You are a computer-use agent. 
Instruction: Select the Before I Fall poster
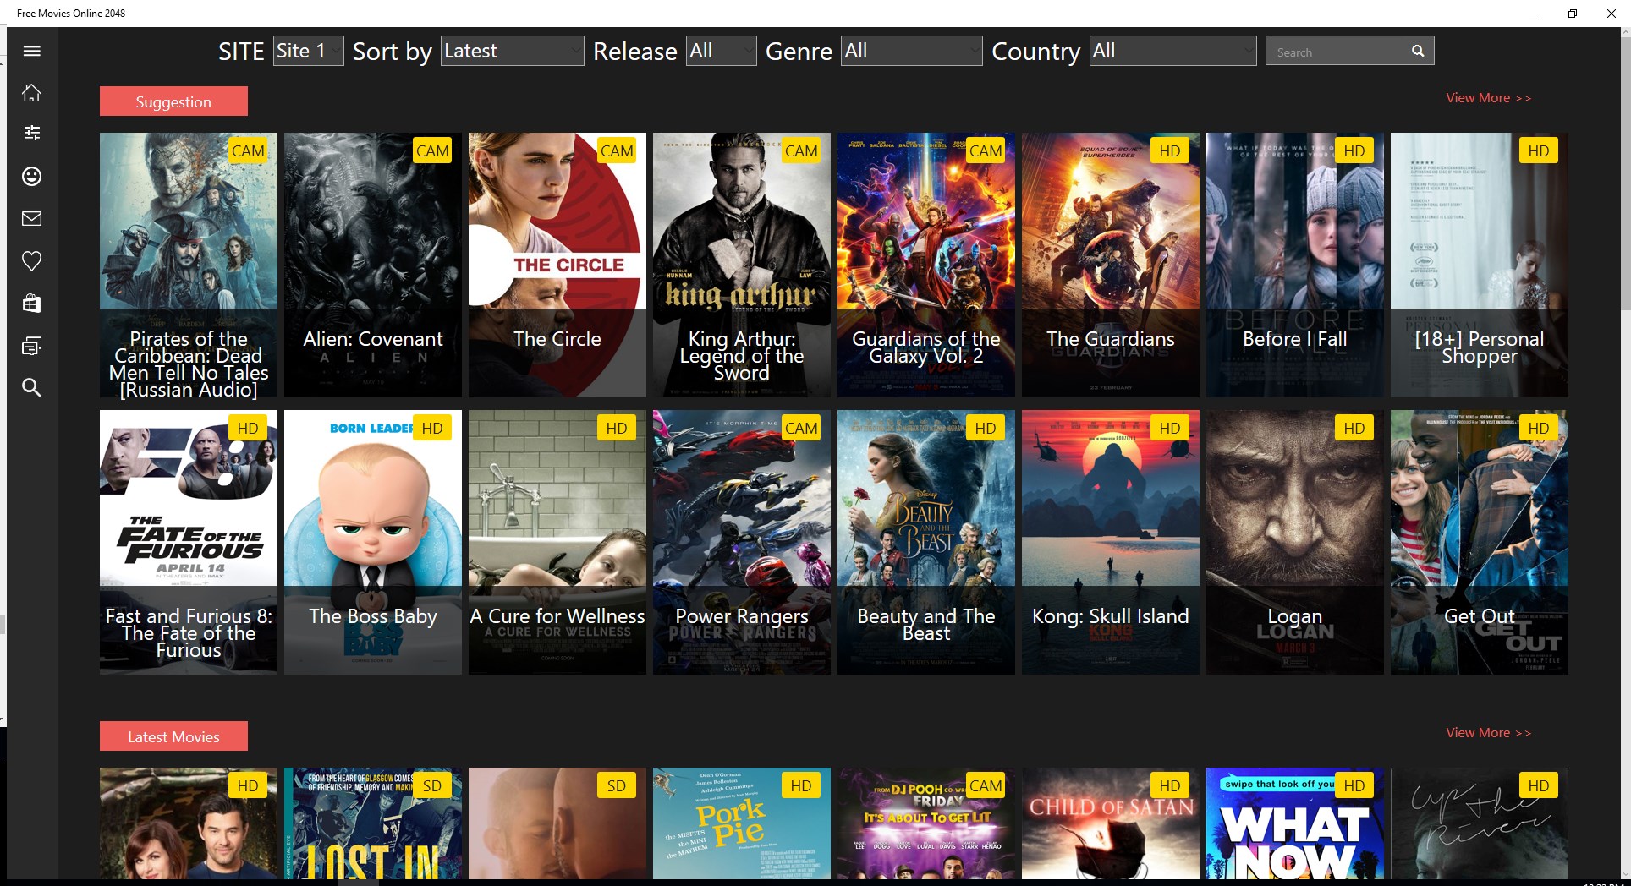(x=1295, y=265)
